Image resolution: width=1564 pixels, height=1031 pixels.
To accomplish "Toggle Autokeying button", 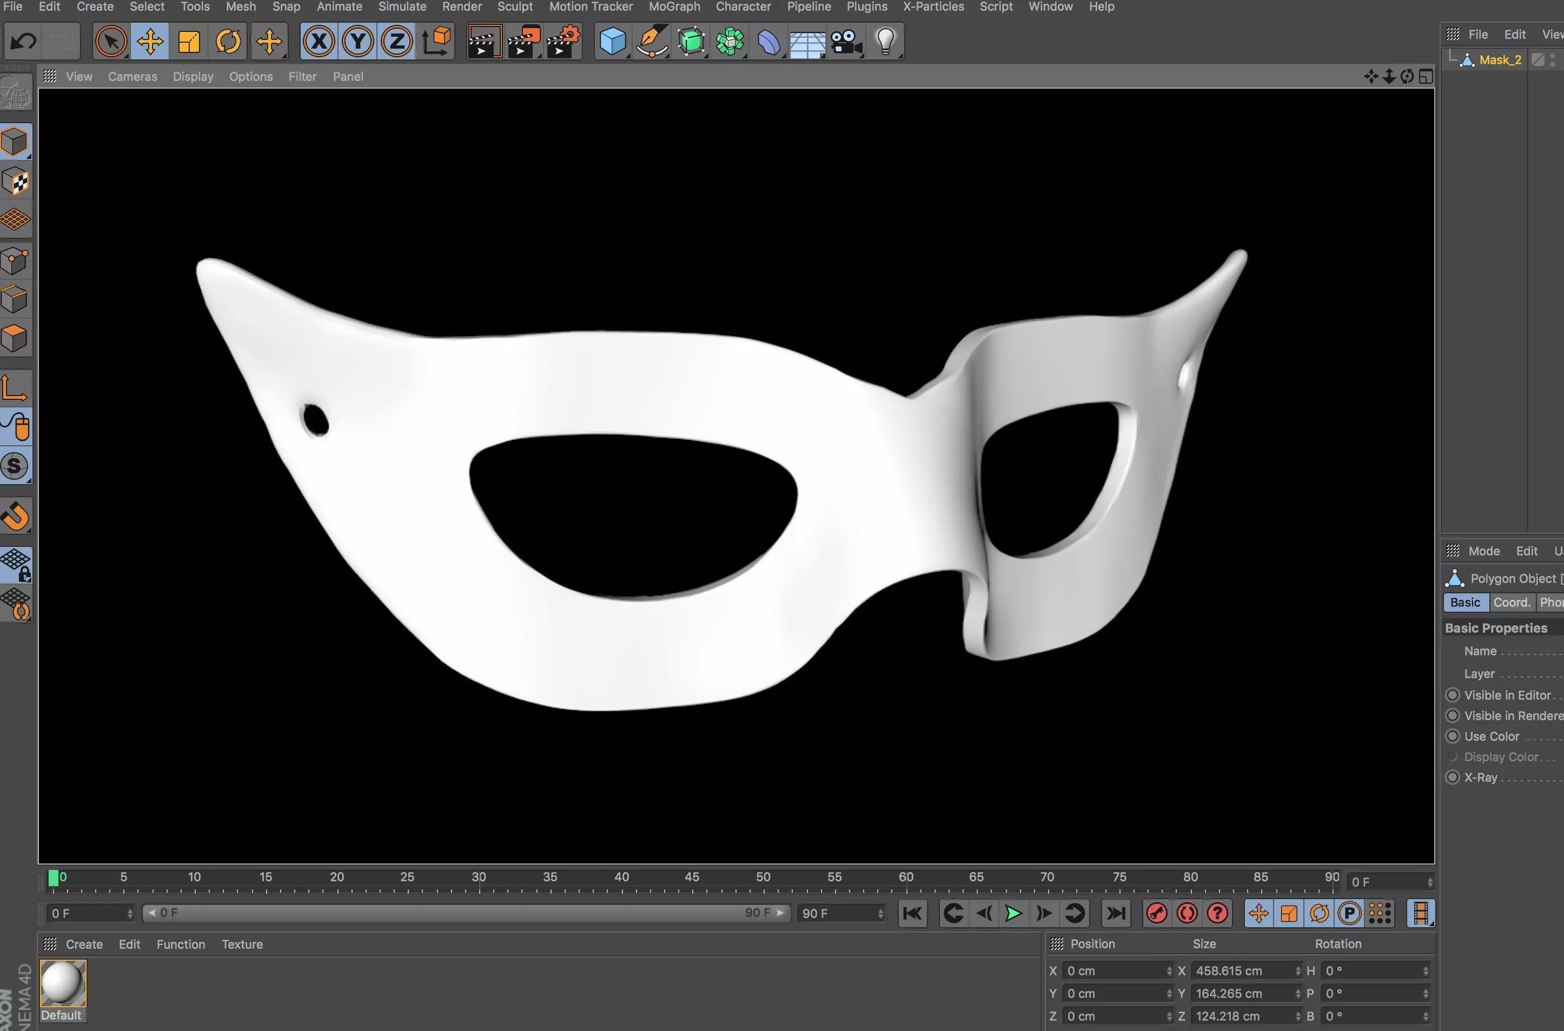I will (x=1187, y=913).
